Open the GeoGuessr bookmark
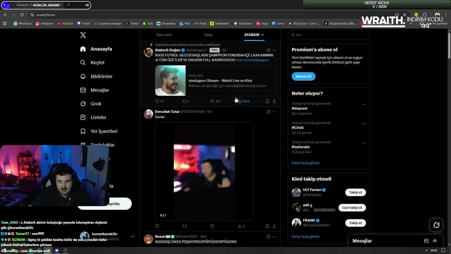 tap(243, 24)
